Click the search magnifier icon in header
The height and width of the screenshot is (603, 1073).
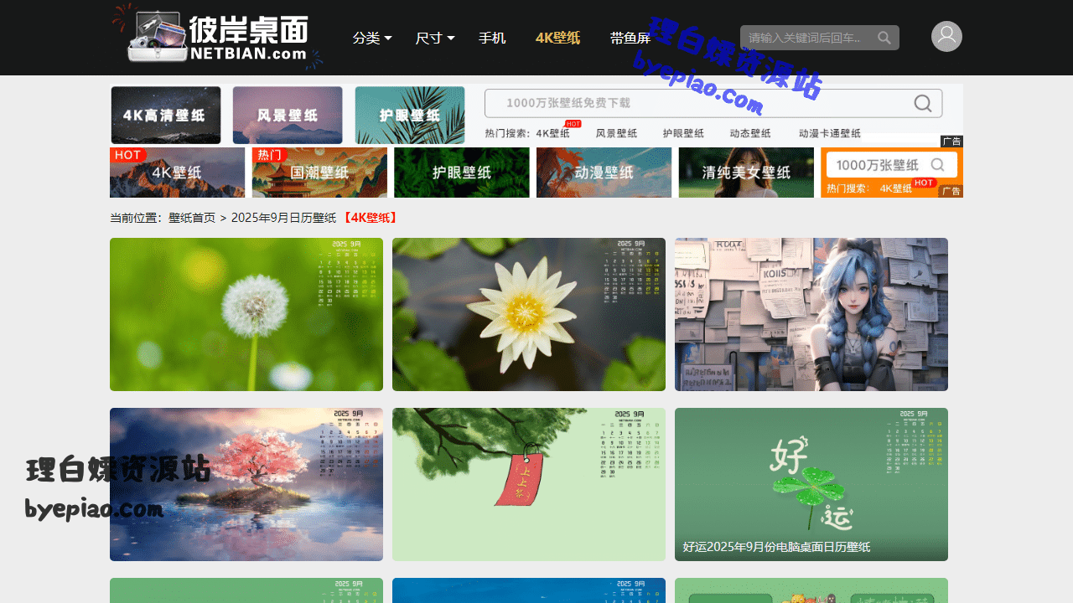[884, 38]
